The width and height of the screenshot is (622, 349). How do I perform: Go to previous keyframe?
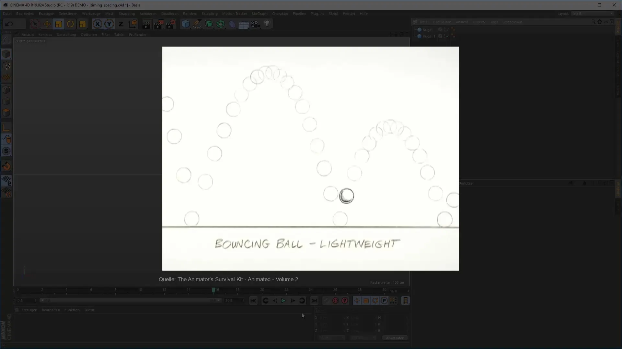[x=265, y=301]
